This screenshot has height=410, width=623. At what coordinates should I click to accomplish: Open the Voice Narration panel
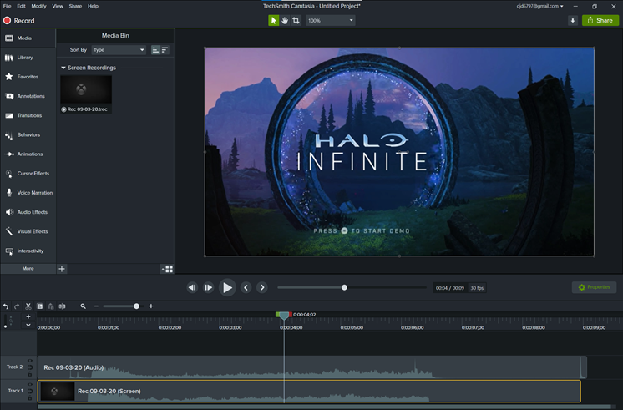pos(28,193)
